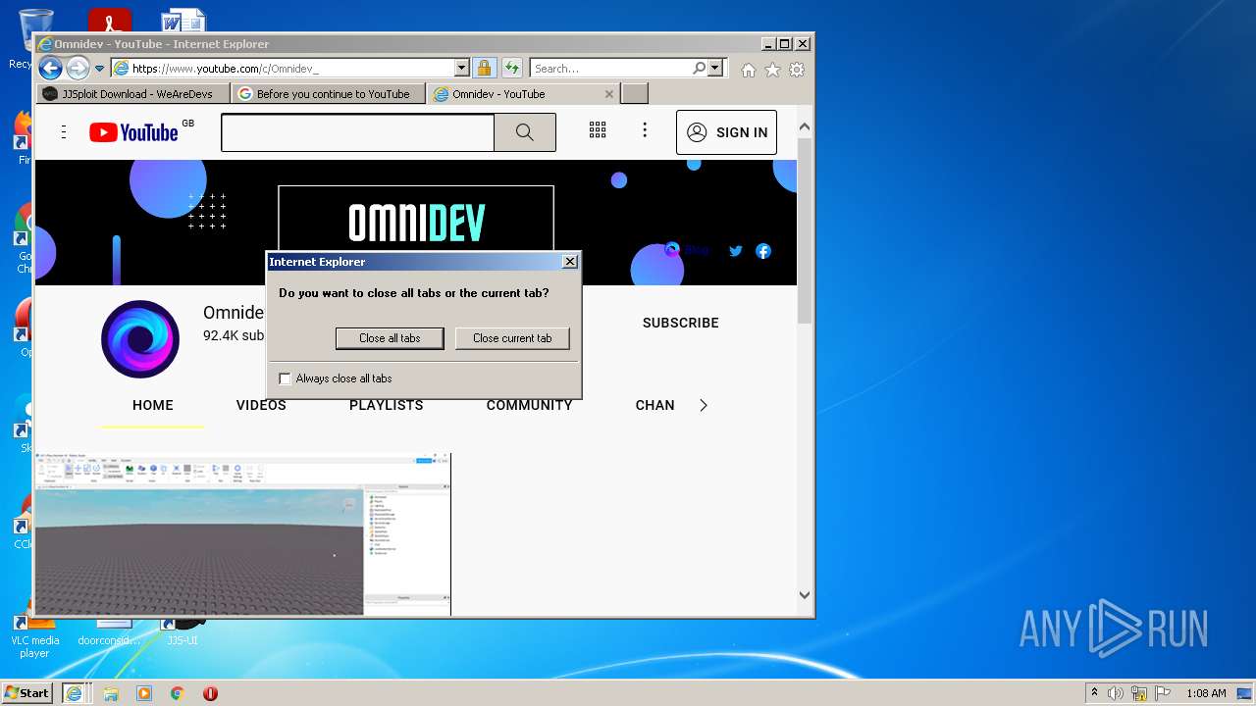Viewport: 1256px width, 706px height.
Task: Click the YouTube search input field
Action: (357, 132)
